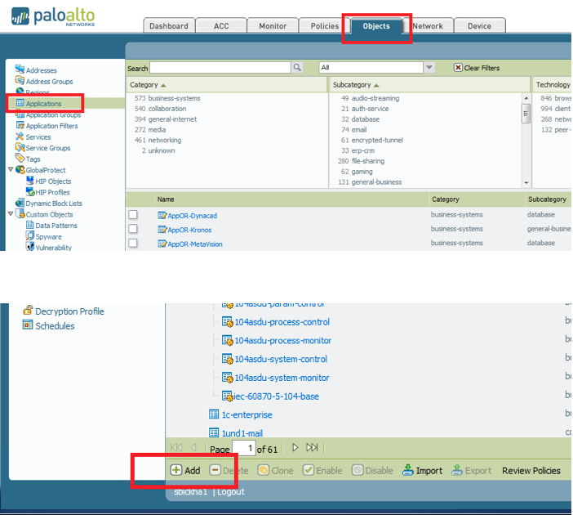Click the Logout link

coord(231,491)
